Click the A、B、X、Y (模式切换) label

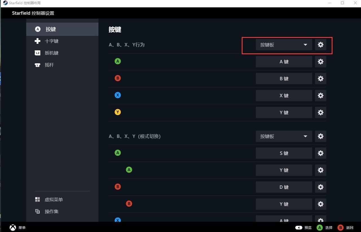135,136
